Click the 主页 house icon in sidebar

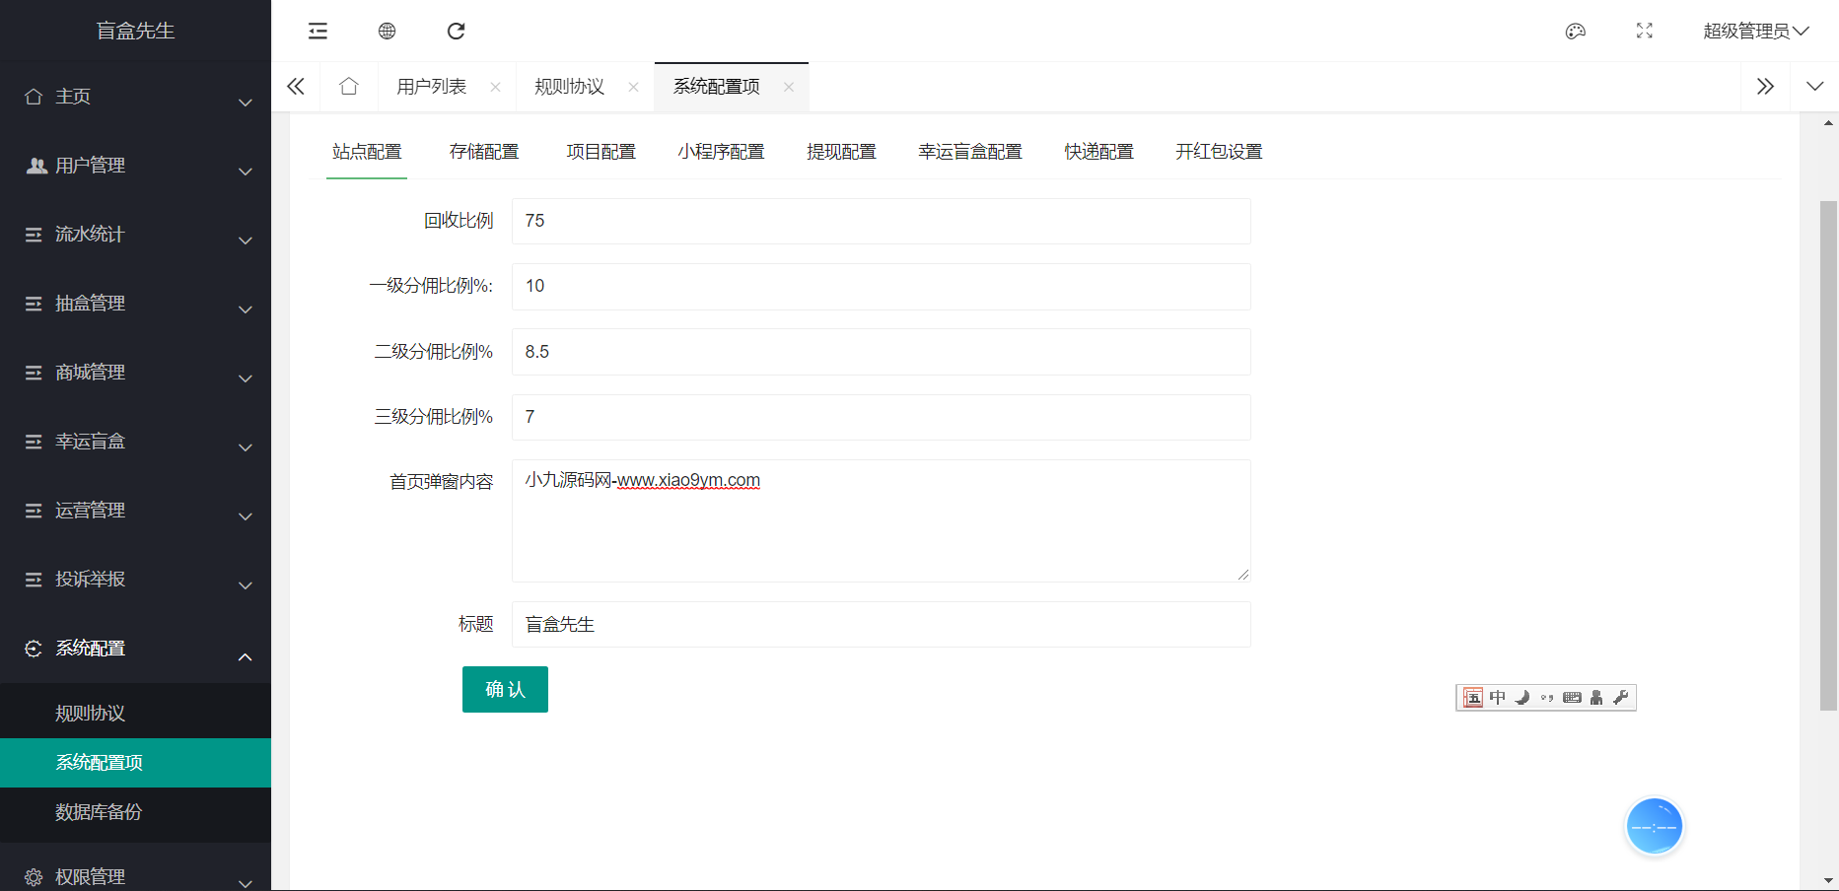pyautogui.click(x=34, y=97)
